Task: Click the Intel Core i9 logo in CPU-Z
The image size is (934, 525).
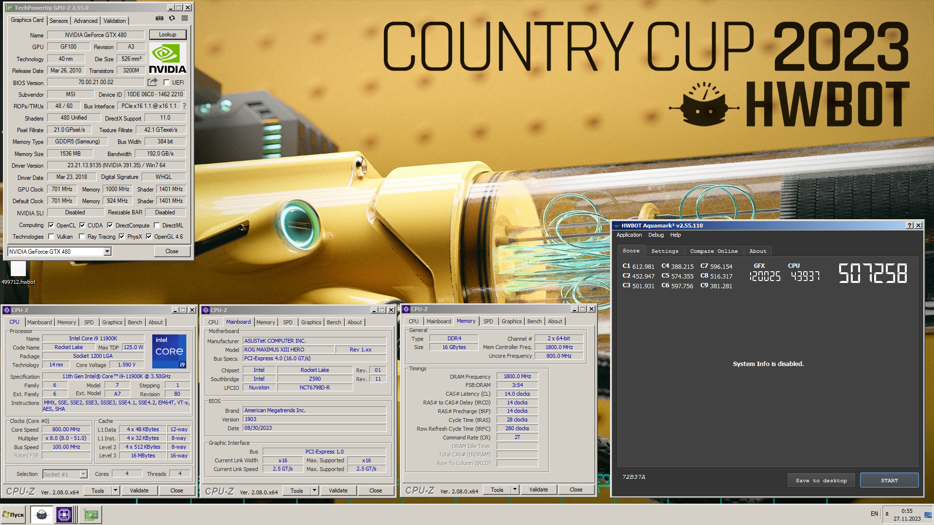Action: pos(169,351)
